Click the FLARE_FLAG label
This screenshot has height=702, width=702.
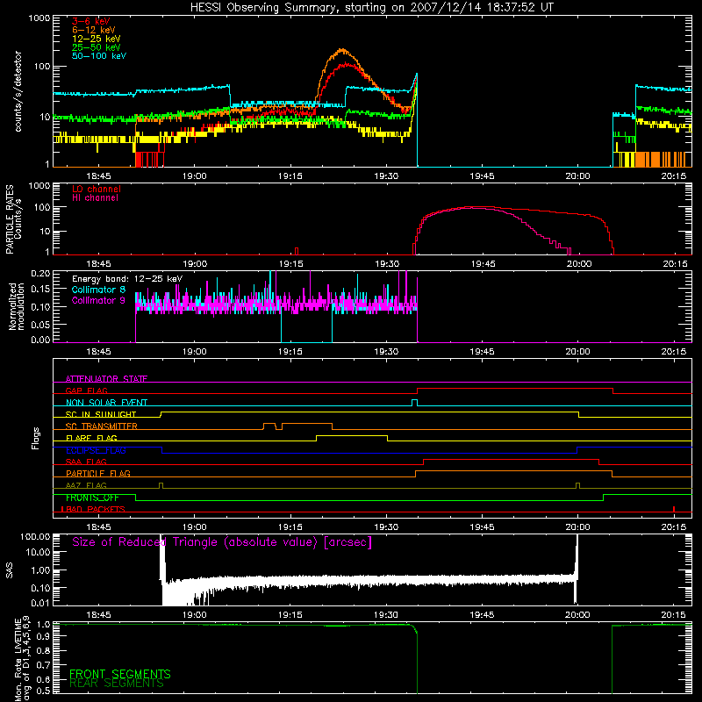coord(91,438)
